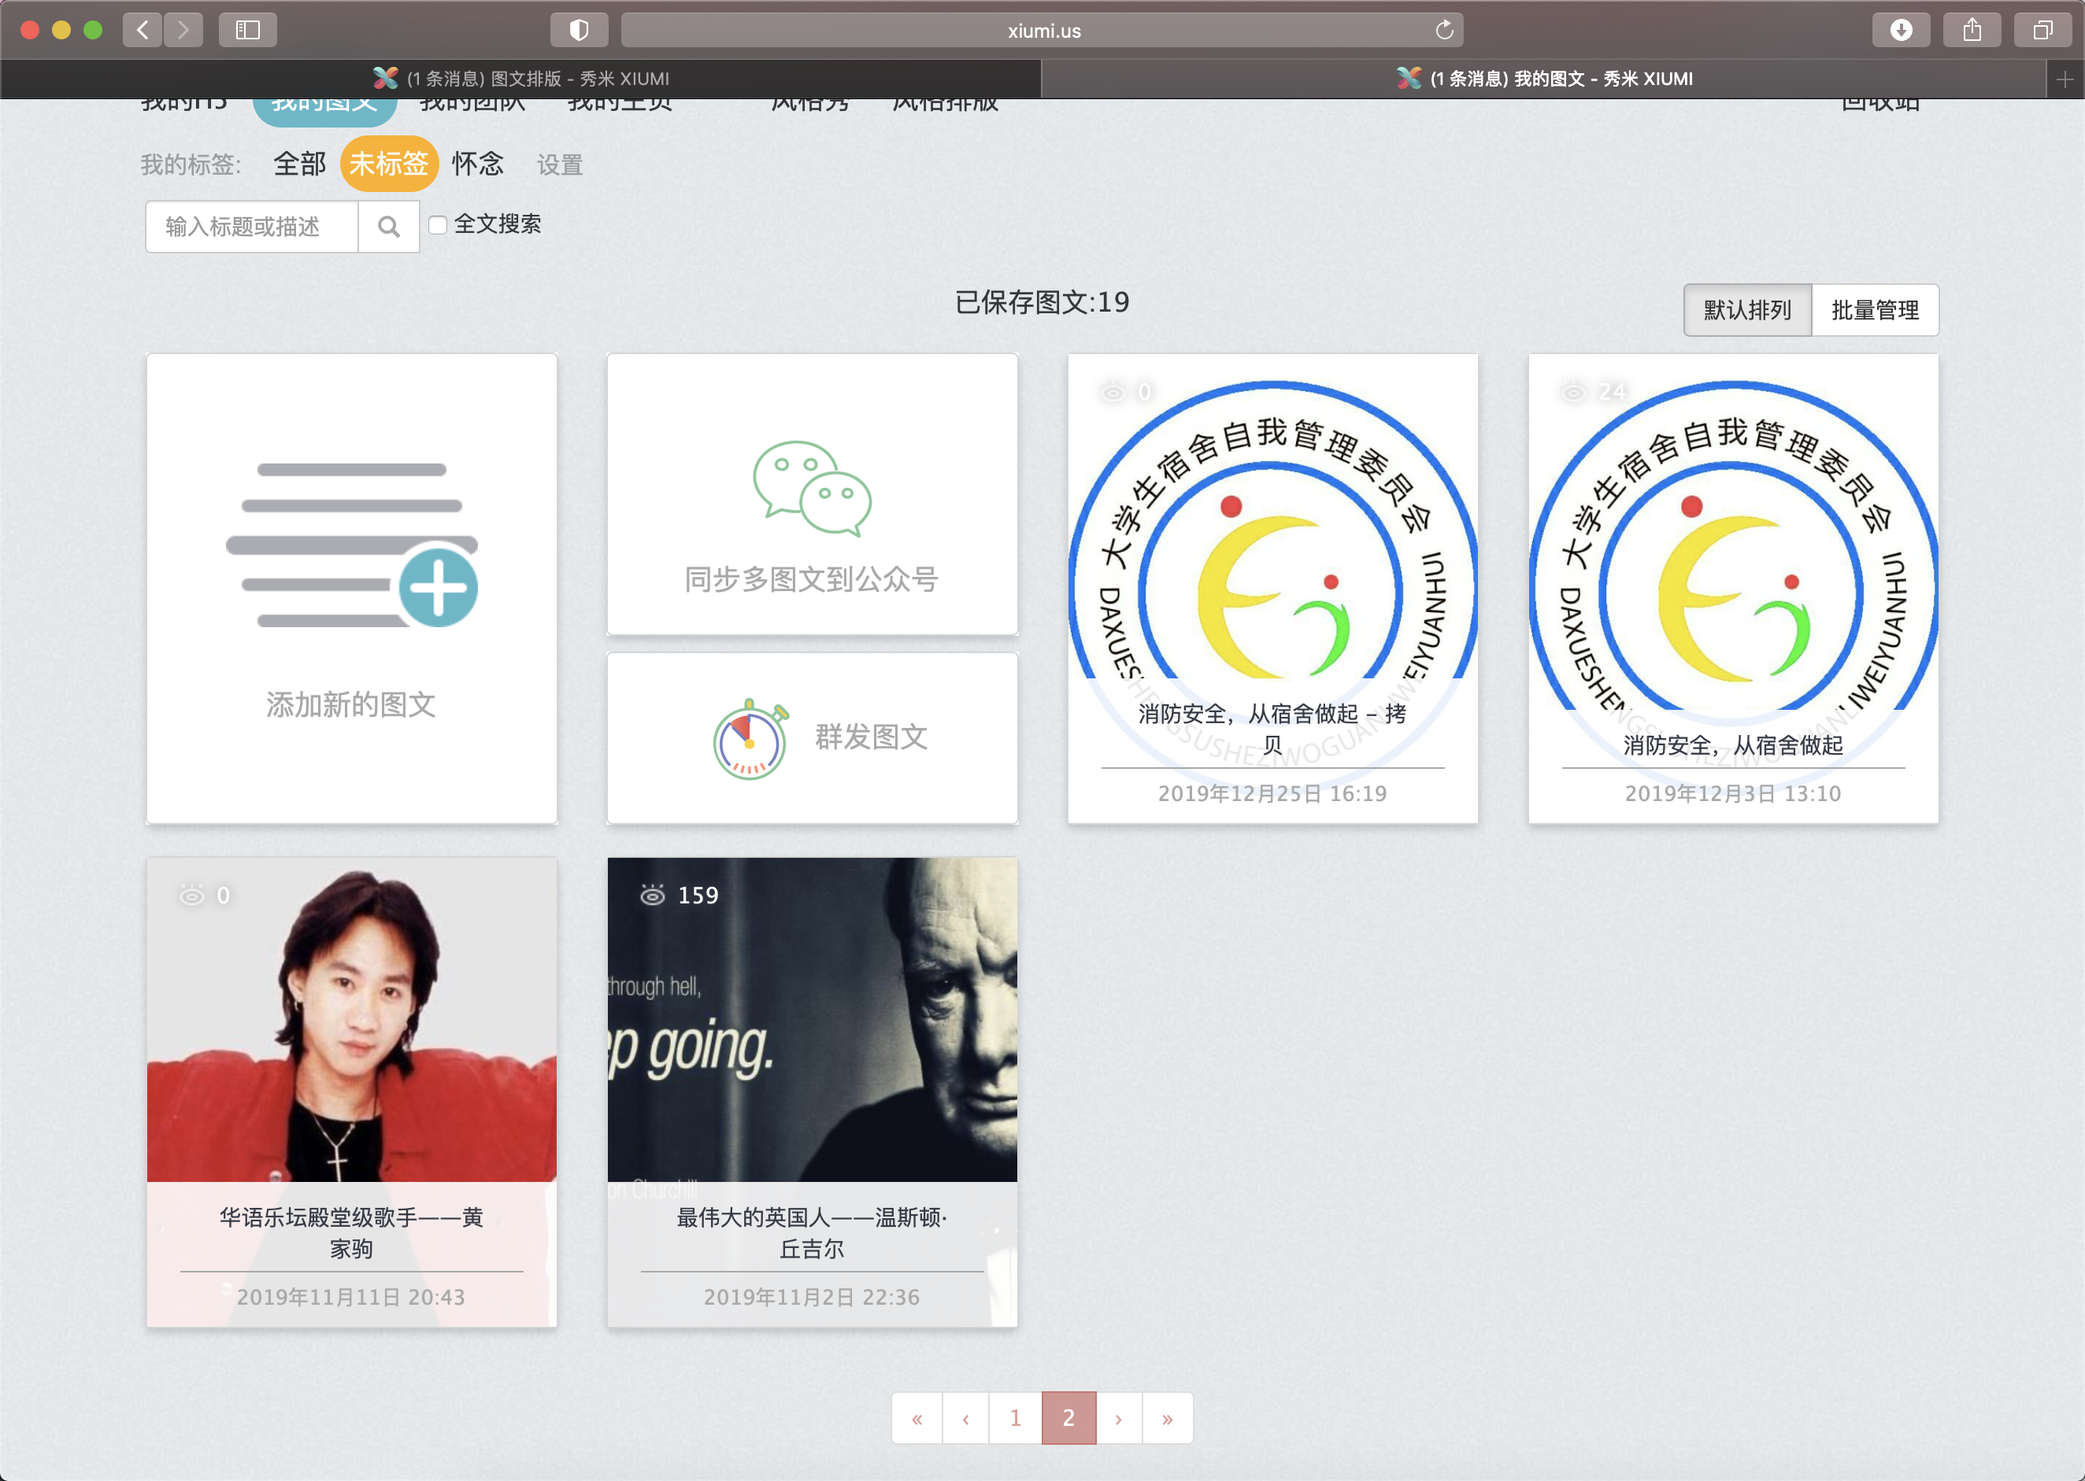The width and height of the screenshot is (2085, 1481).
Task: Toggle the Safari sidebar button
Action: coord(247,30)
